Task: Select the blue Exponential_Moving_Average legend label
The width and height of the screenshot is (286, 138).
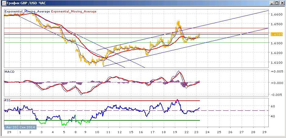Action: pos(27,12)
